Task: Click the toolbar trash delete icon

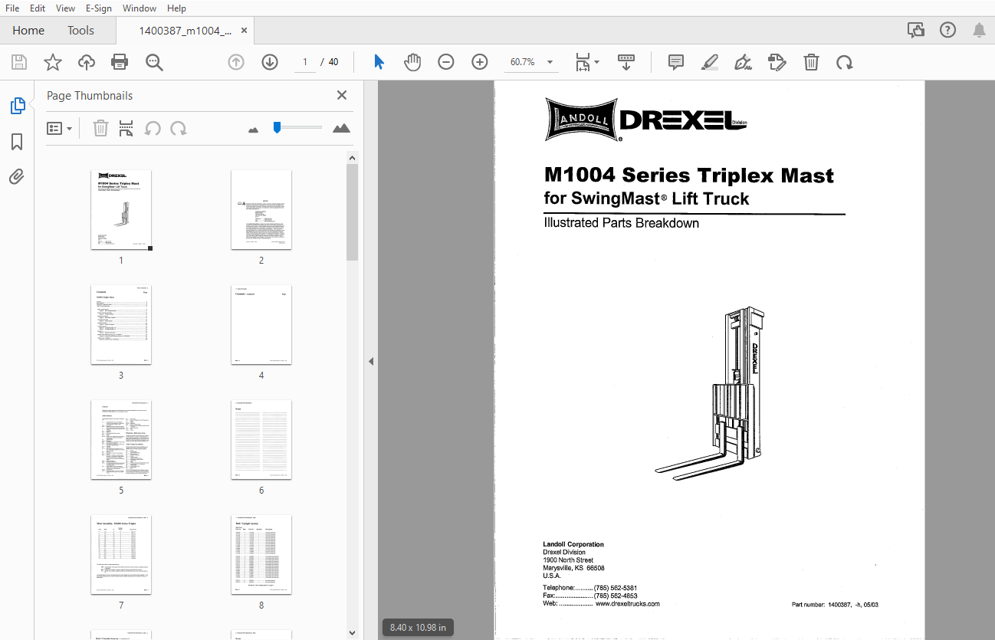Action: tap(811, 62)
